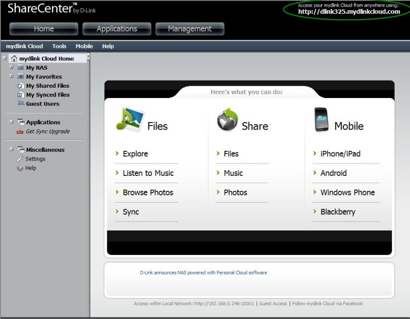
Task: Open the D-Link announces NAS news link
Action: (203, 273)
